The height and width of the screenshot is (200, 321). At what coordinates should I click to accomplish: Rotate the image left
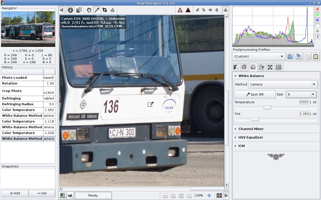point(197,10)
